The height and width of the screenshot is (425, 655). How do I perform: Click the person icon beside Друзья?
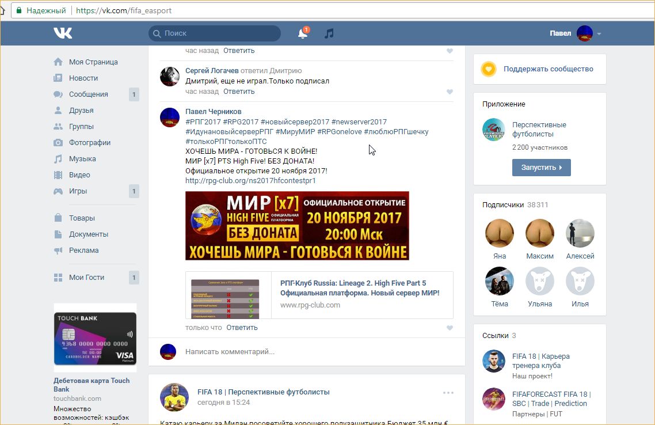(x=58, y=111)
